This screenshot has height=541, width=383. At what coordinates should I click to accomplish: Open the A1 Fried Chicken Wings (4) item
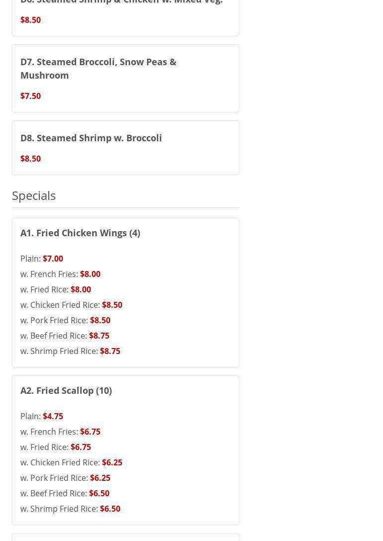[x=80, y=233]
